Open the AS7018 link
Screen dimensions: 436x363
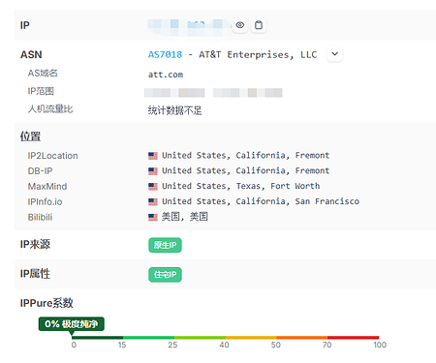pos(165,54)
